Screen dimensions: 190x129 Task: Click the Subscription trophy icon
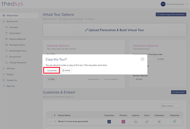pos(6,33)
